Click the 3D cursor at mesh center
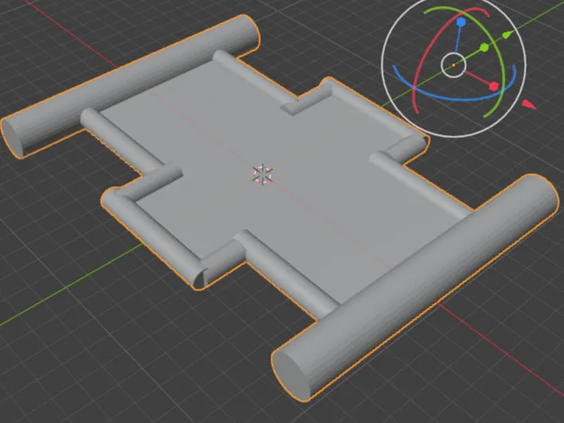This screenshot has width=564, height=423. point(262,173)
